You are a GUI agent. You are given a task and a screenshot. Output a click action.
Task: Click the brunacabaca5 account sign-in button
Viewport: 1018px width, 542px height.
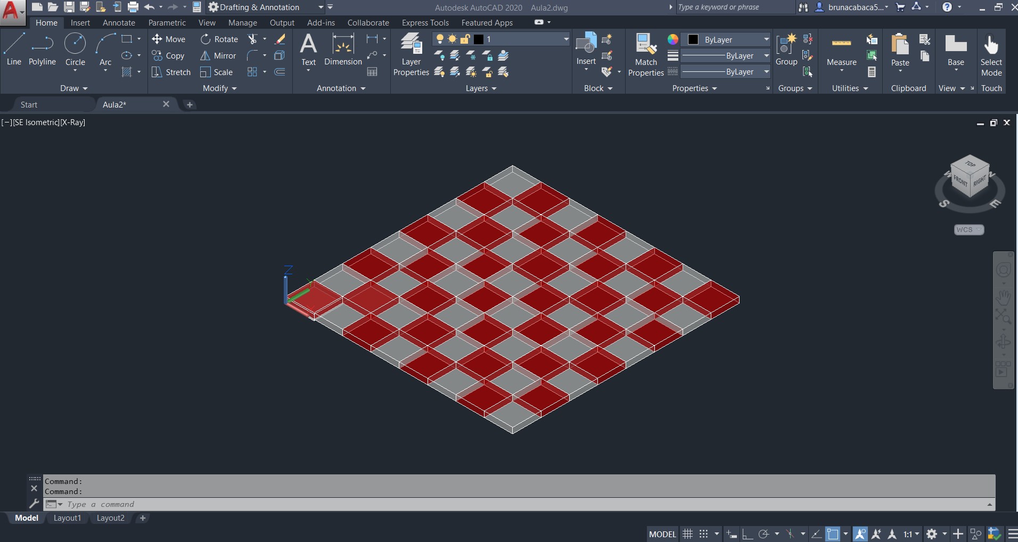[x=852, y=7]
